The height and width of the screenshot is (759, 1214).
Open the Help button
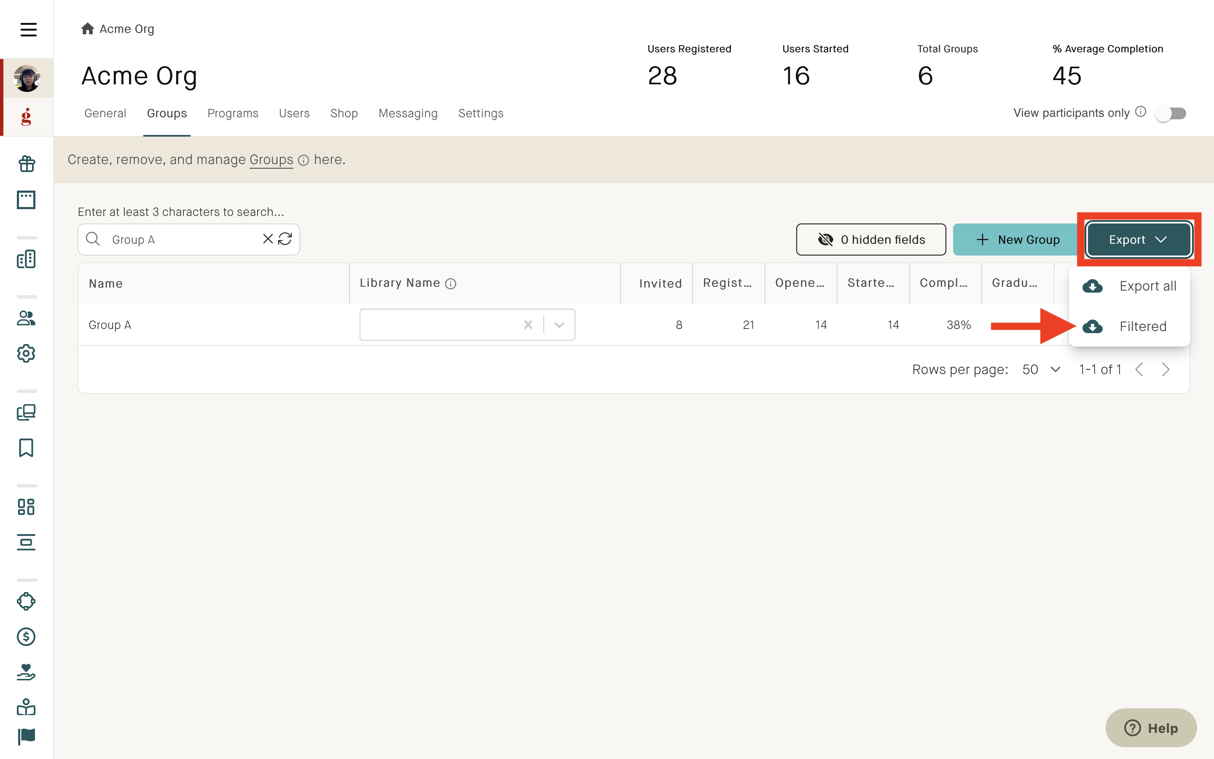(1151, 728)
